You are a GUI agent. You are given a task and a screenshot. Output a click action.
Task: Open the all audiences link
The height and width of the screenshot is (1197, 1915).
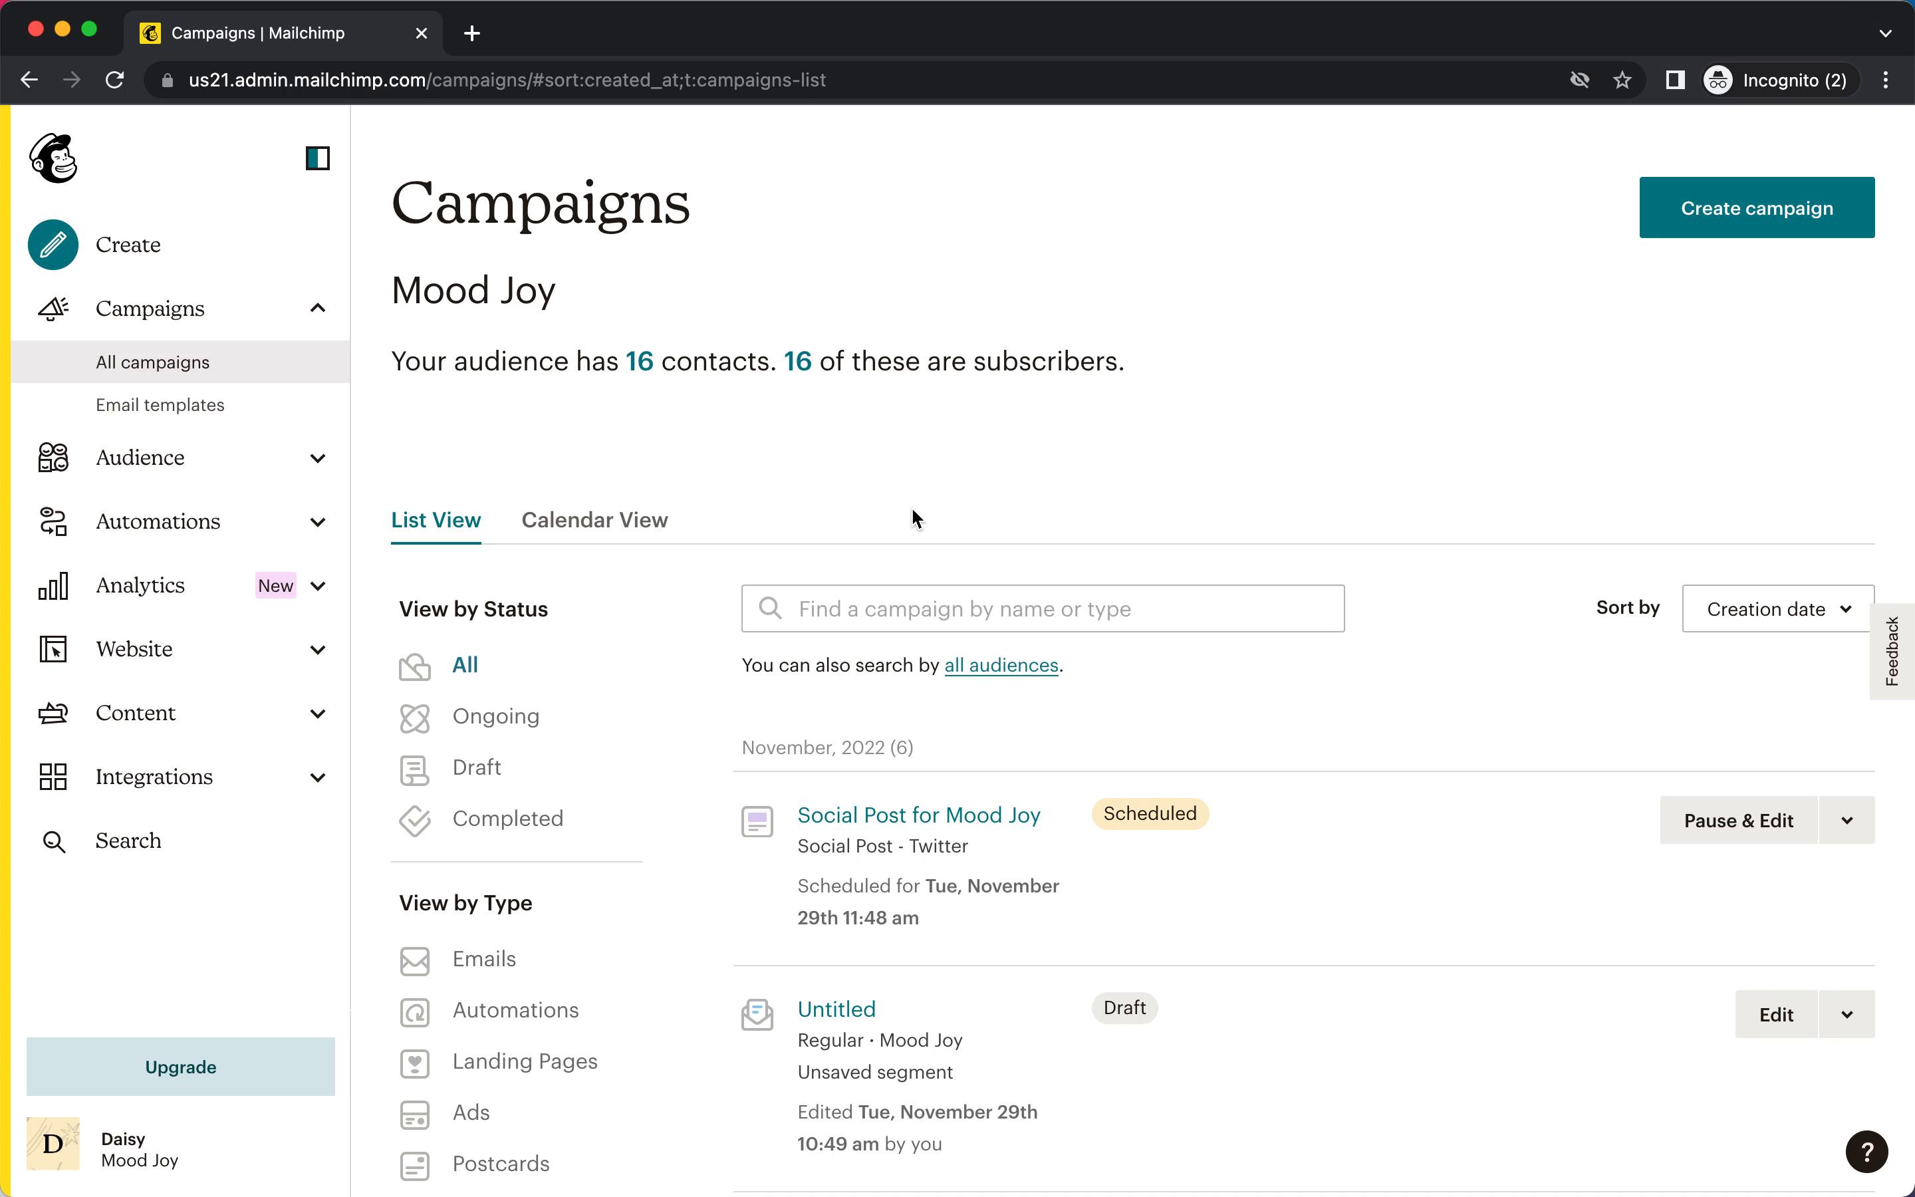coord(1000,666)
